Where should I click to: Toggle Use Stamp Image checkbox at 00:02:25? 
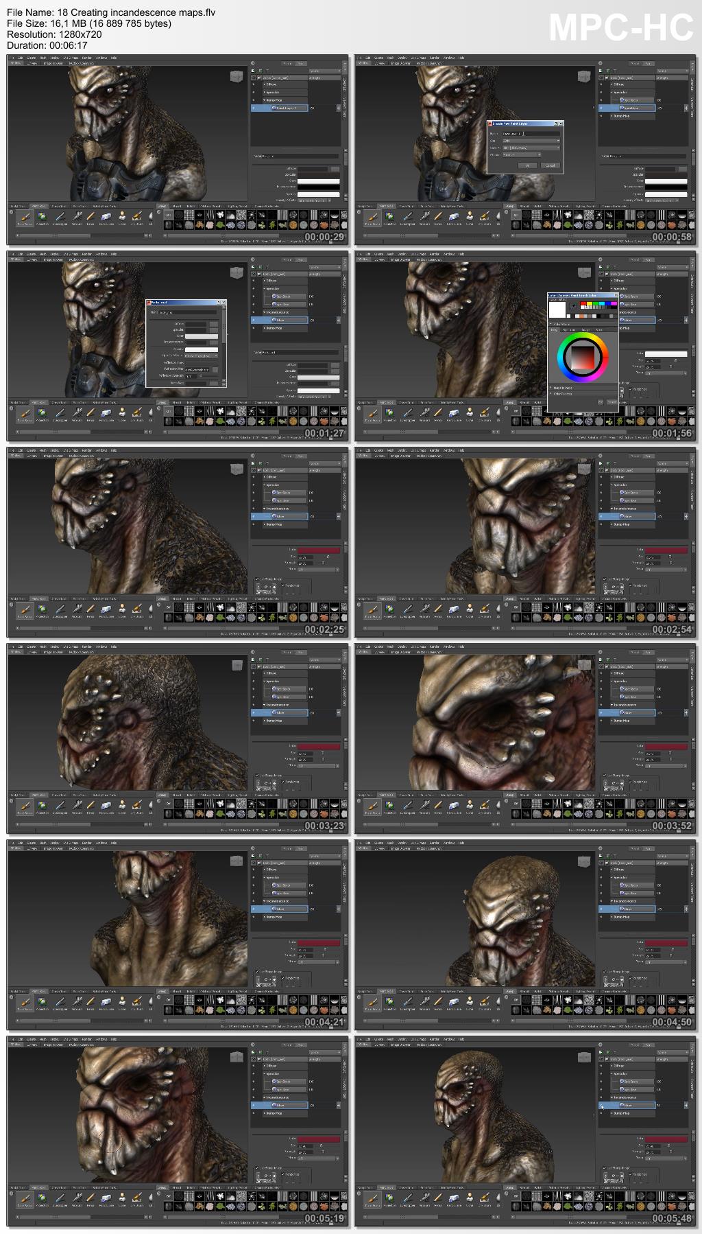pyautogui.click(x=257, y=579)
